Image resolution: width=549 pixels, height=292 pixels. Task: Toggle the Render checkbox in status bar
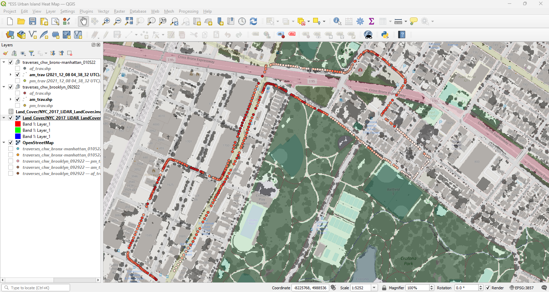pyautogui.click(x=488, y=288)
